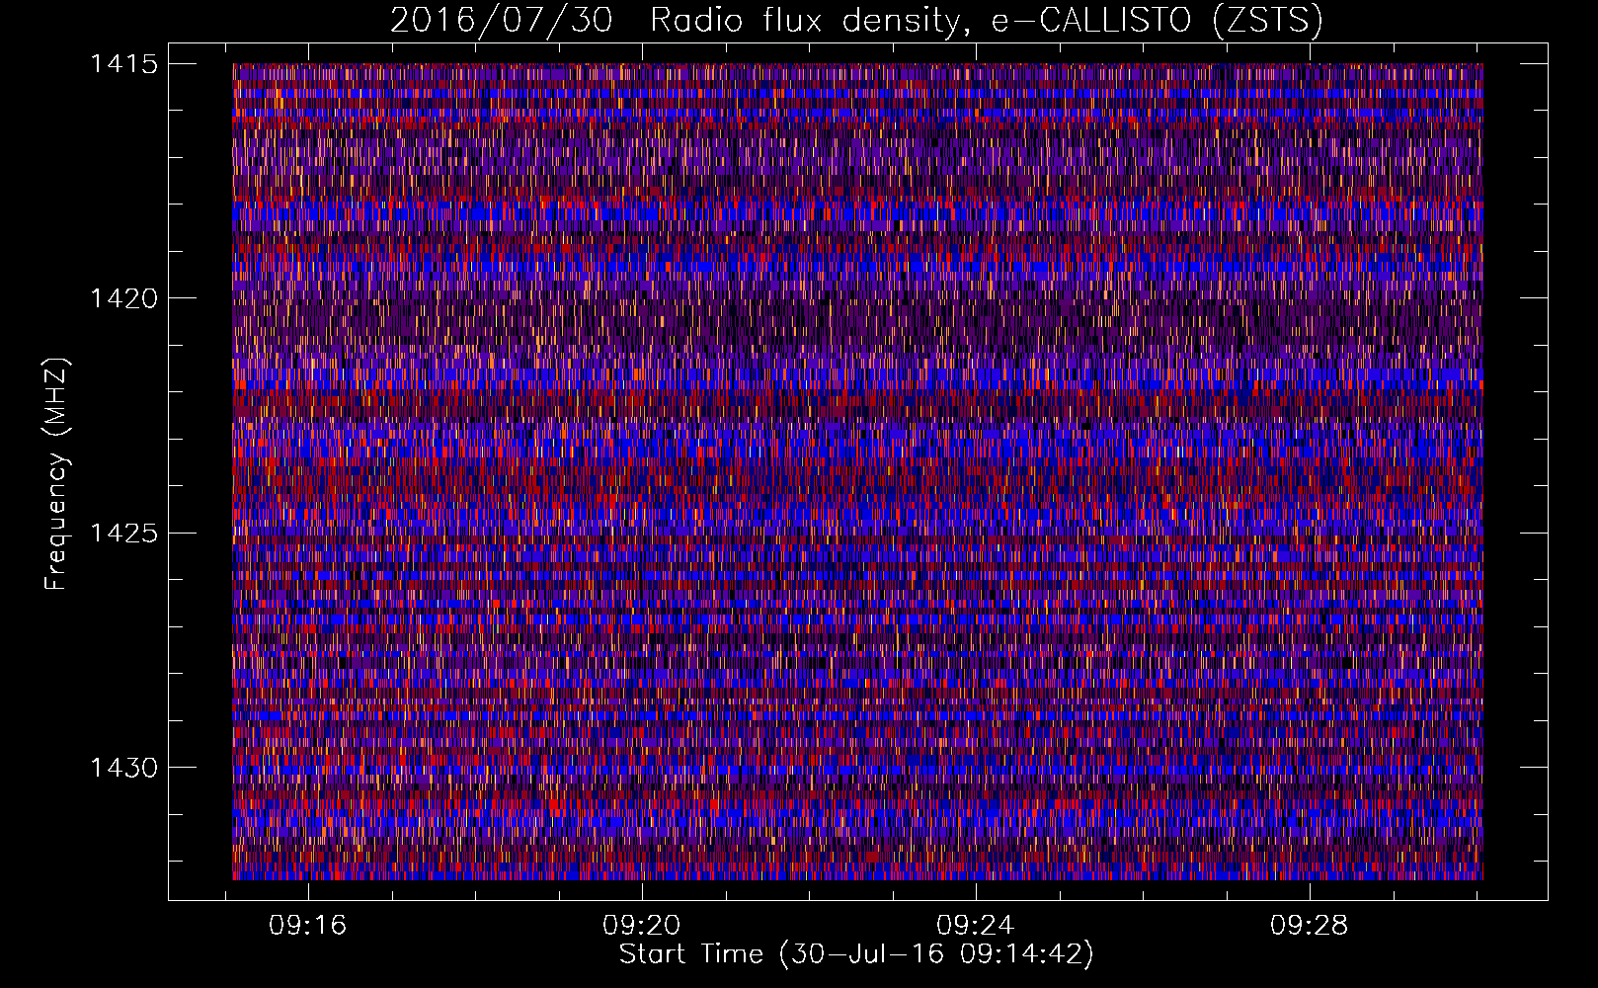Click the "Start Time (30-Jul-16 09:14:42)" label
This screenshot has width=1598, height=988.
point(856,954)
